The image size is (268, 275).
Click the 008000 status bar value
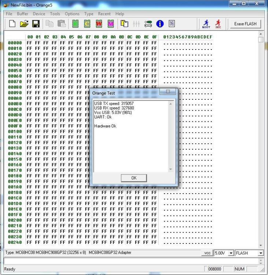(214, 269)
